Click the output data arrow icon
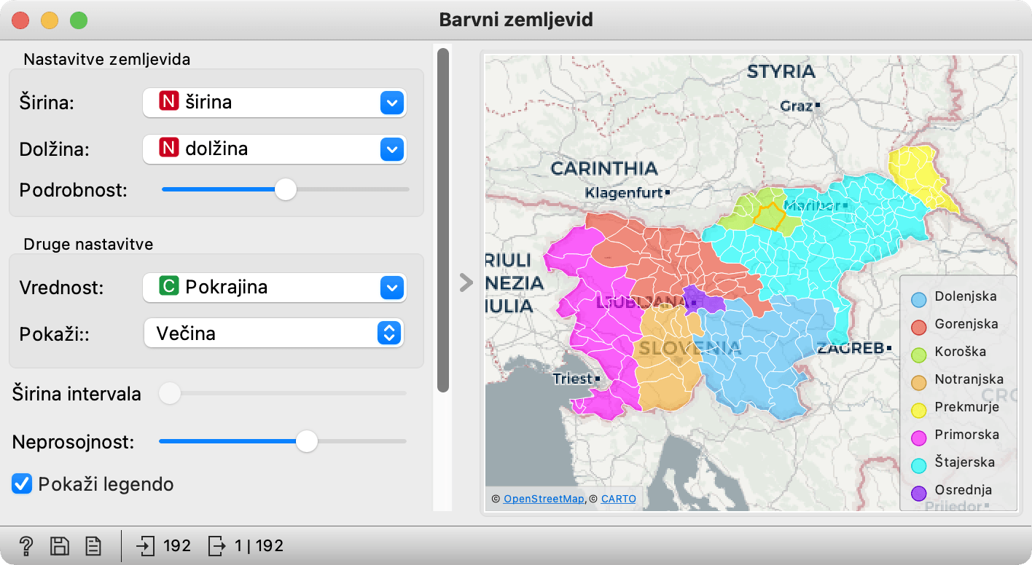This screenshot has width=1032, height=565. point(217,545)
